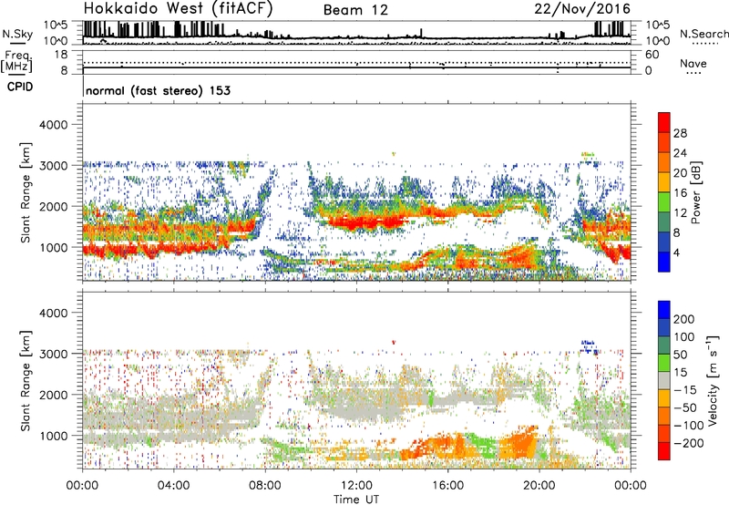Click the 'N.Sky' legend label
Screen dimensions: 729x505
tap(17, 34)
